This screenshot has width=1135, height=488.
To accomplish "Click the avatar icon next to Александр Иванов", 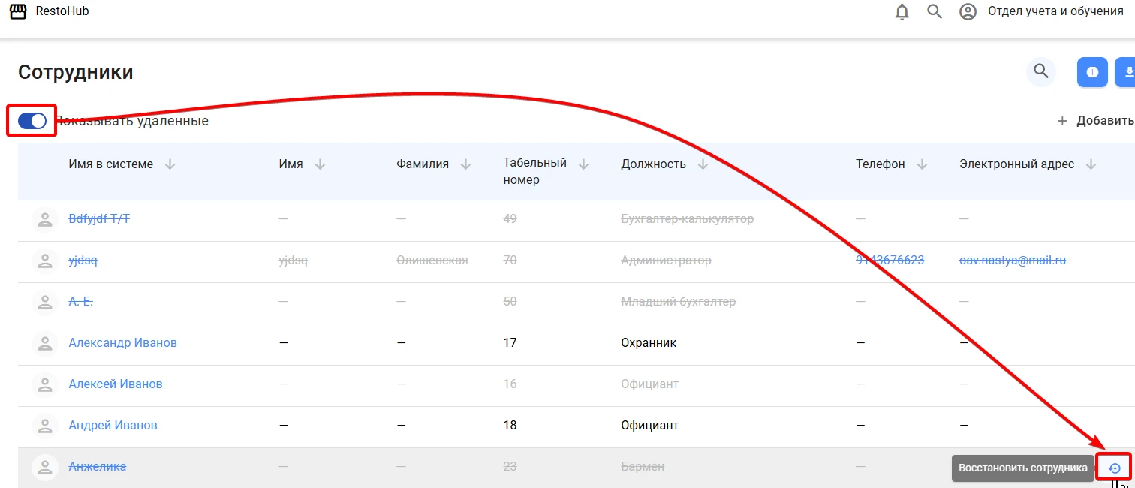I will coord(45,343).
